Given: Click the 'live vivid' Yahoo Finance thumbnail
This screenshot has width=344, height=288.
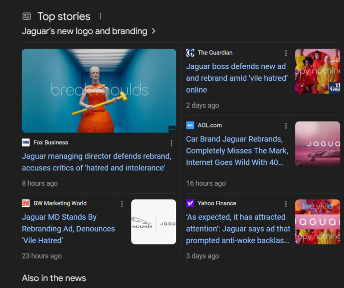Looking at the screenshot, I should click(x=318, y=222).
